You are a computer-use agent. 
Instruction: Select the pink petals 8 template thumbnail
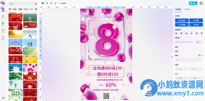tap(30, 68)
